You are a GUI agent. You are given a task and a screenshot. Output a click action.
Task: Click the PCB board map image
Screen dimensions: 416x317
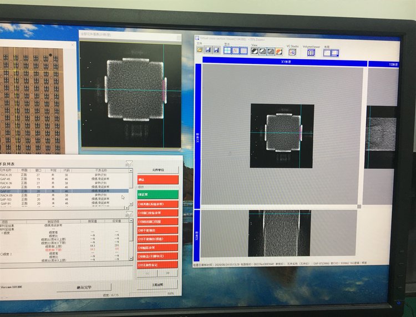32,100
